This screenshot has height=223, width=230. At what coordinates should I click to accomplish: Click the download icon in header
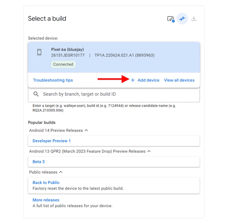(194, 19)
